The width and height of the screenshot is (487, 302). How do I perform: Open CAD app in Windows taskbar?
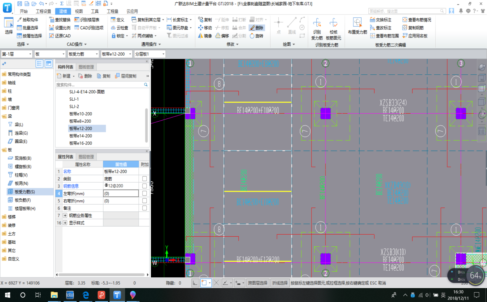(x=70, y=295)
